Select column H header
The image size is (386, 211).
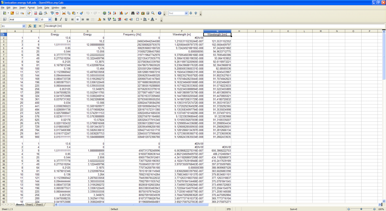point(239,31)
